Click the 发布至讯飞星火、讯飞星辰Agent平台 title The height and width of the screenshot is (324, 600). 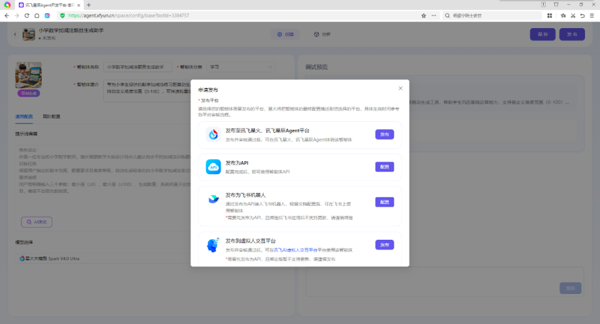click(267, 130)
